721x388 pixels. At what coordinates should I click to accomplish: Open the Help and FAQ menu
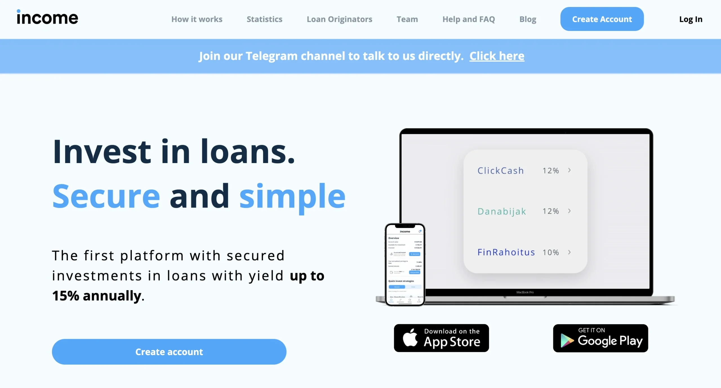(x=469, y=19)
